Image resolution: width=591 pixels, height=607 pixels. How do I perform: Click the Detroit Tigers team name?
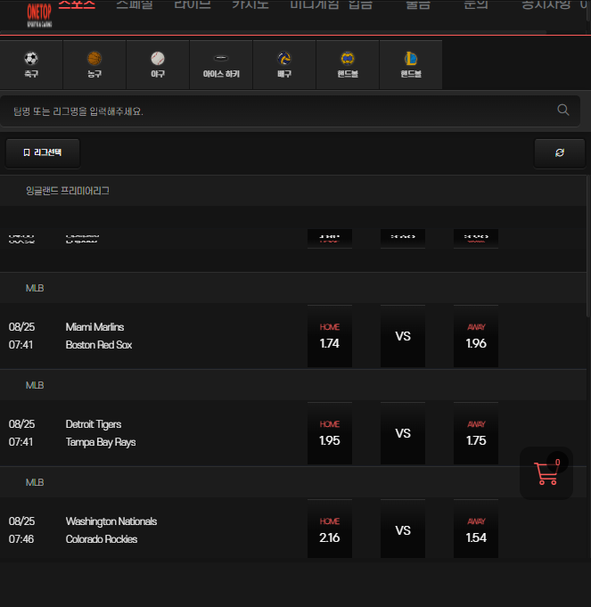[94, 424]
